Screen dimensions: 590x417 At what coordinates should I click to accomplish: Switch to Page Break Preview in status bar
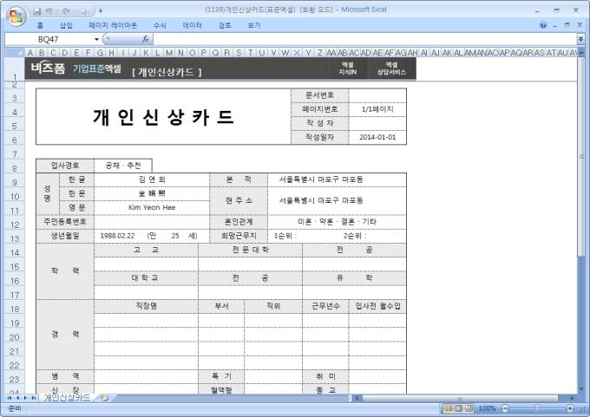pos(469,408)
